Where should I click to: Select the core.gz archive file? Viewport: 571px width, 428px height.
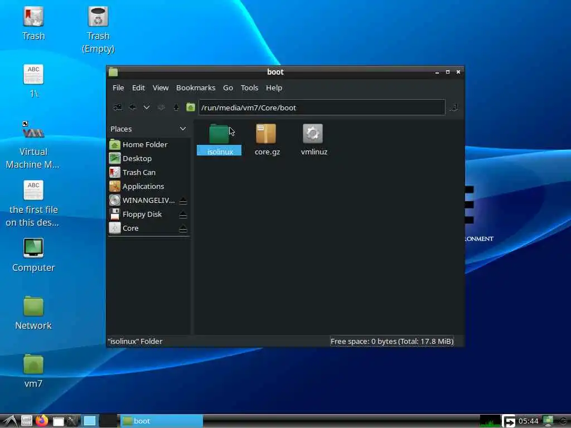[x=267, y=140]
